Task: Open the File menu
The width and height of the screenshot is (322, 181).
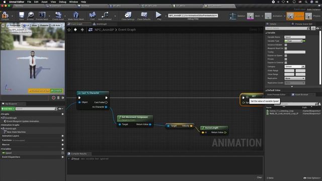Action: click(29, 2)
